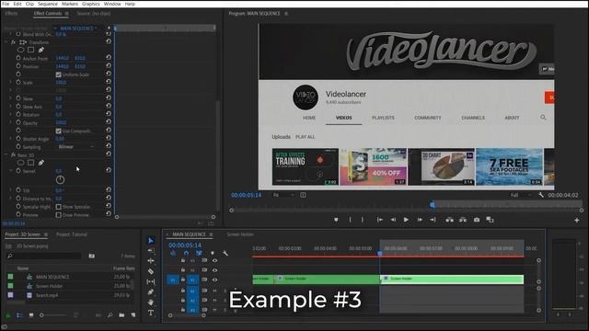Open the Graphics menu
Viewport: 589px width, 331px height.
coord(91,4)
